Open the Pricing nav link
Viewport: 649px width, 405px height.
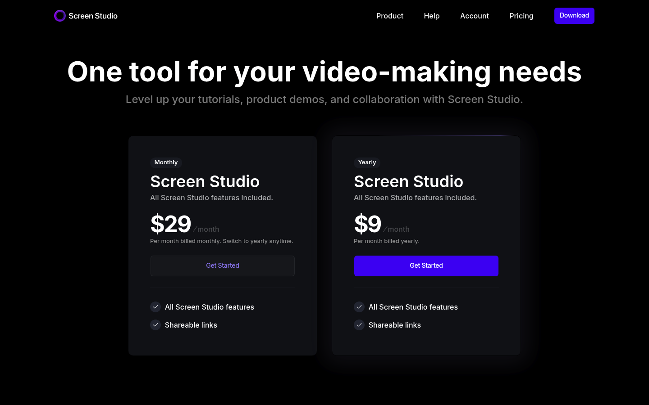click(x=521, y=16)
